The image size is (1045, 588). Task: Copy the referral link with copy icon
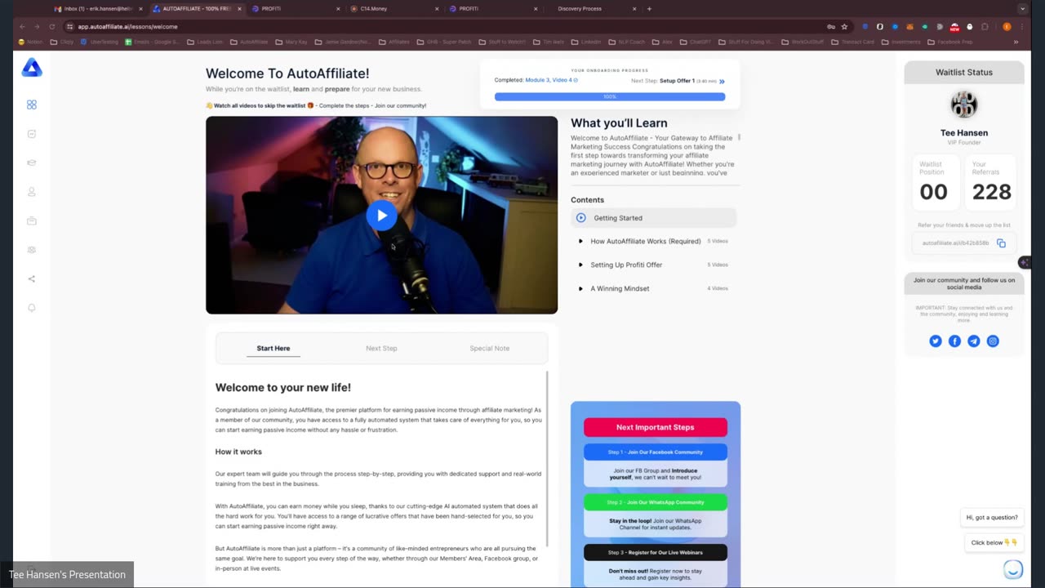pyautogui.click(x=1001, y=243)
